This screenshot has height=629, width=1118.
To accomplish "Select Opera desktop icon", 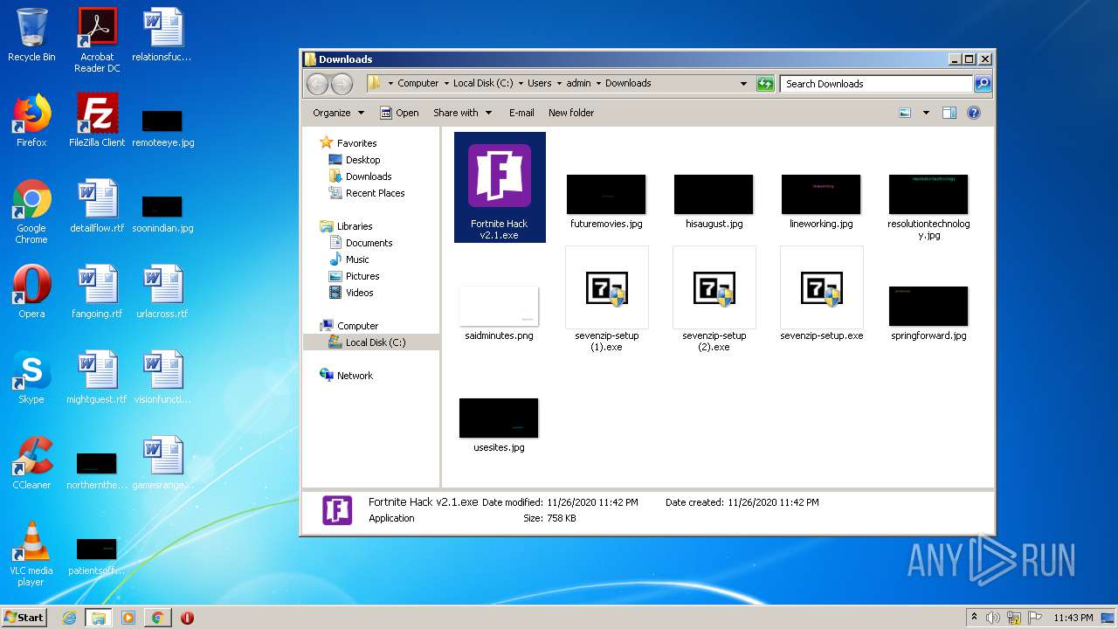I will point(31,292).
